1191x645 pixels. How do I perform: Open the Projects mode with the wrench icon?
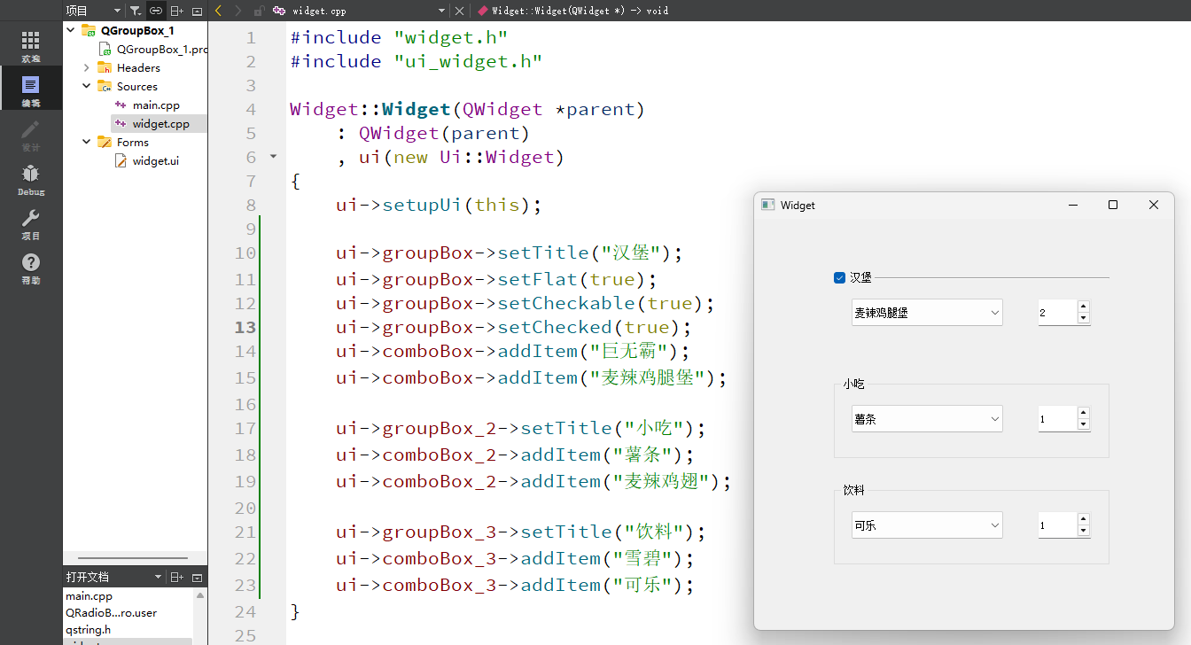30,219
